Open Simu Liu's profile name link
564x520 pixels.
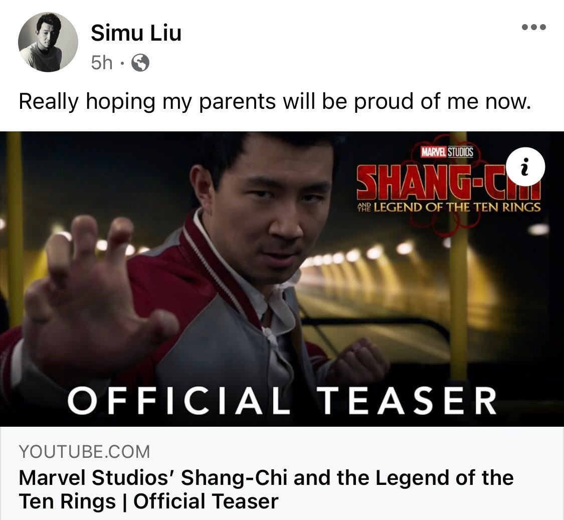[x=136, y=33]
